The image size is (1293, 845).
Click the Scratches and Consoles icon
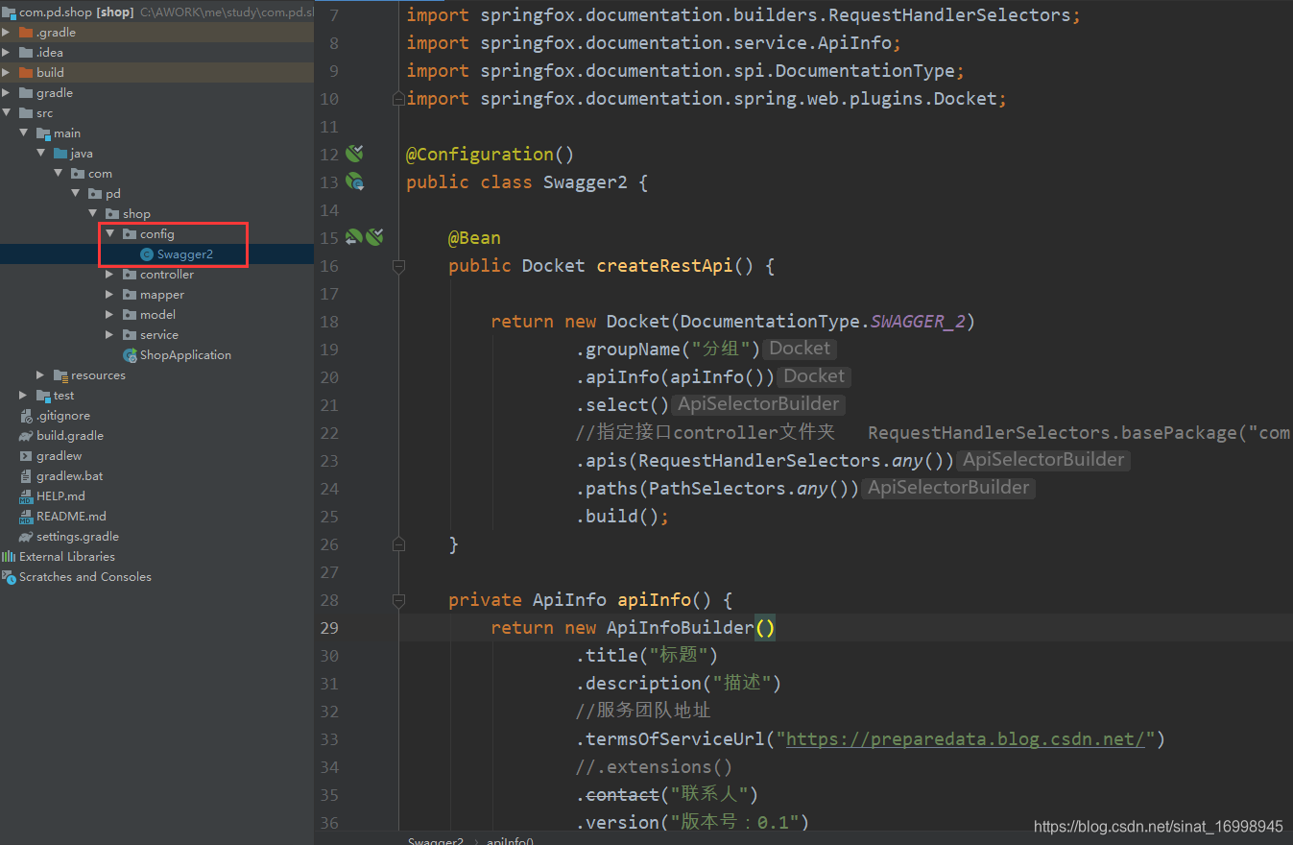[x=9, y=577]
